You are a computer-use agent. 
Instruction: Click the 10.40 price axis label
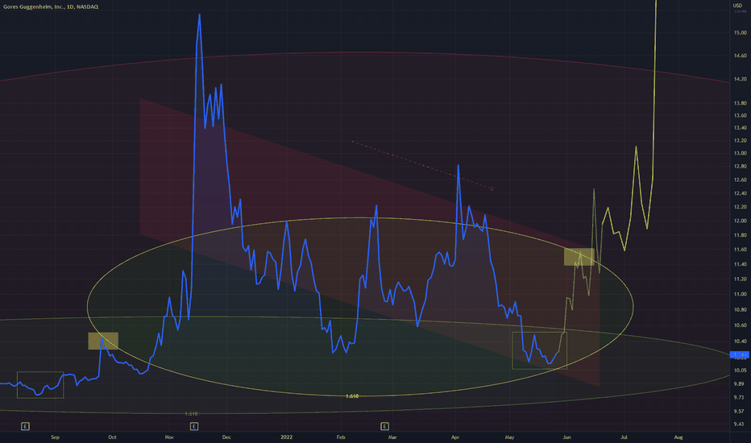740,342
